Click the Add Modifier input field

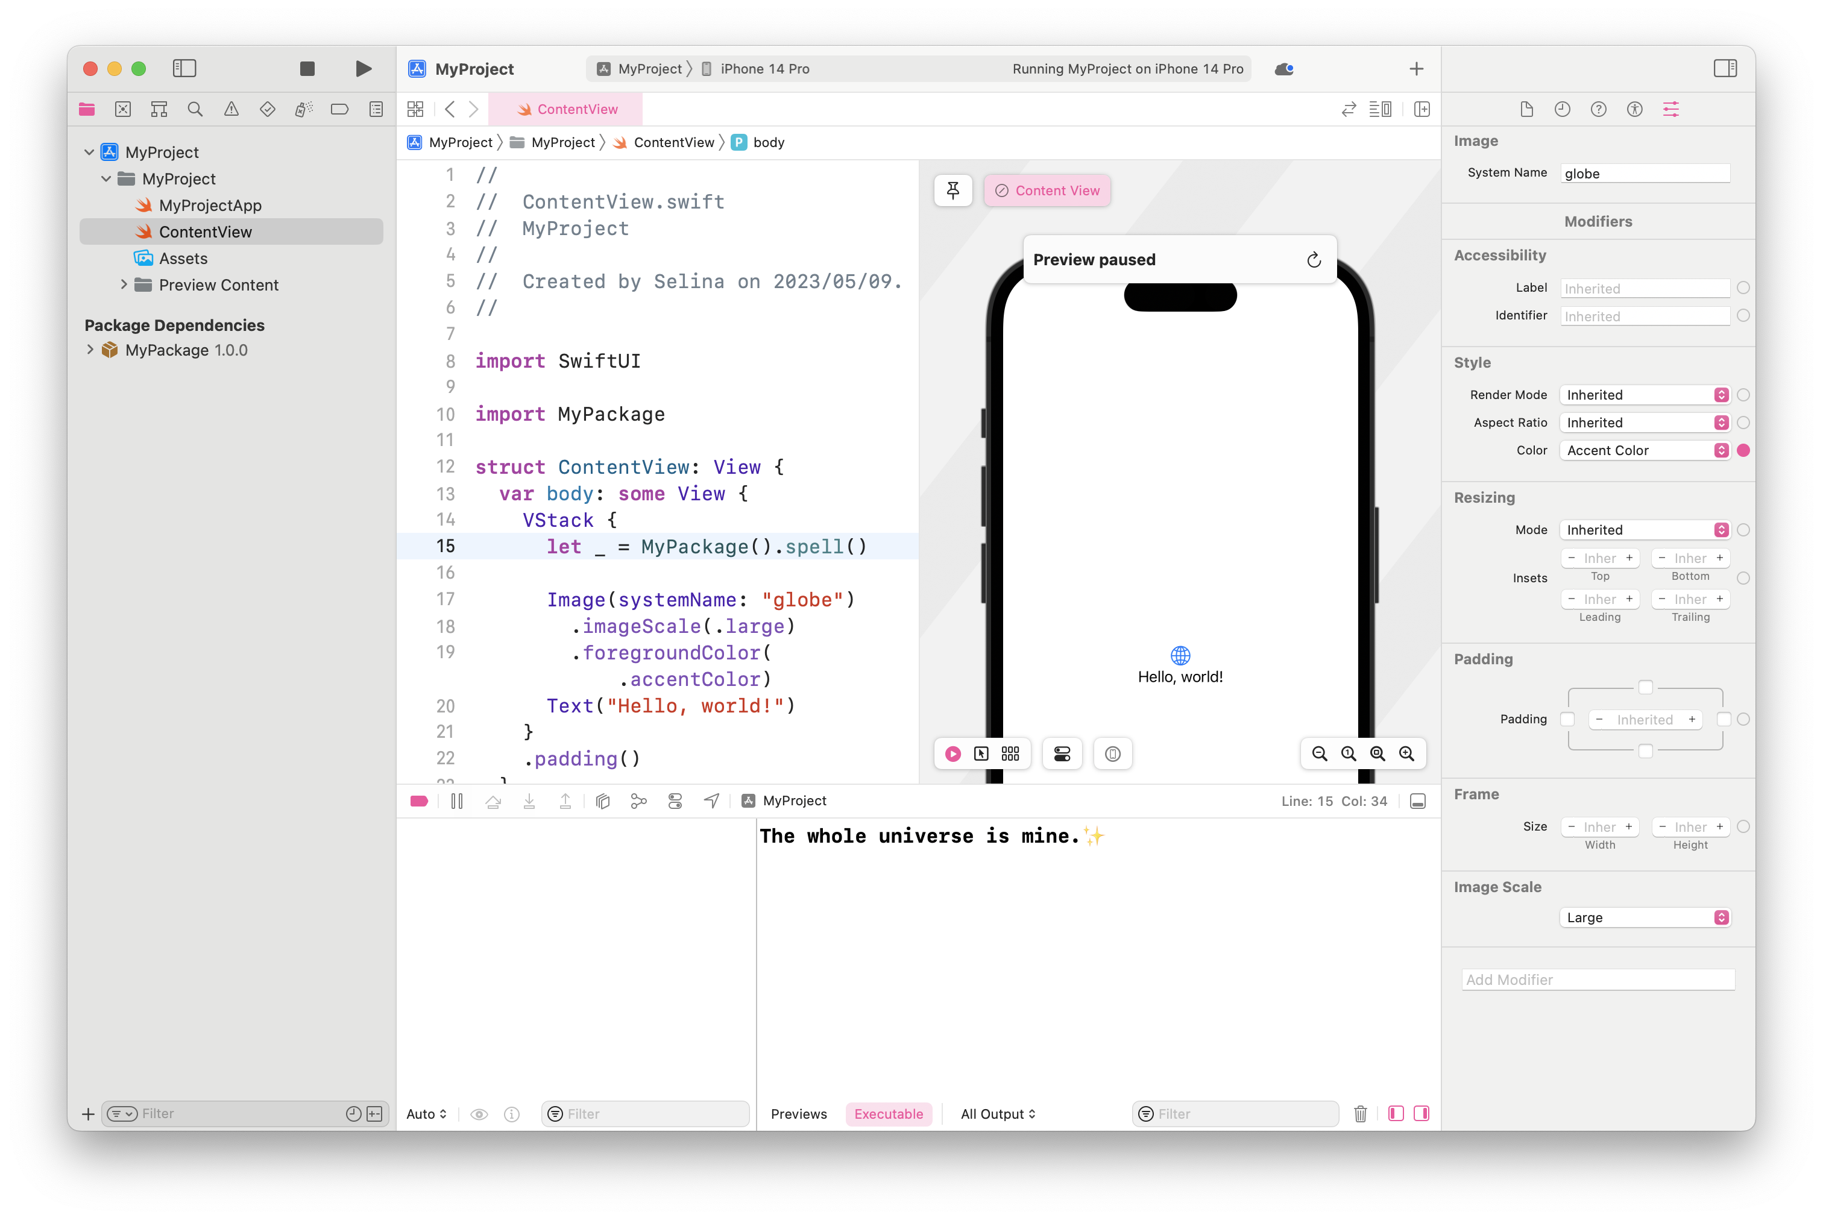tap(1598, 979)
